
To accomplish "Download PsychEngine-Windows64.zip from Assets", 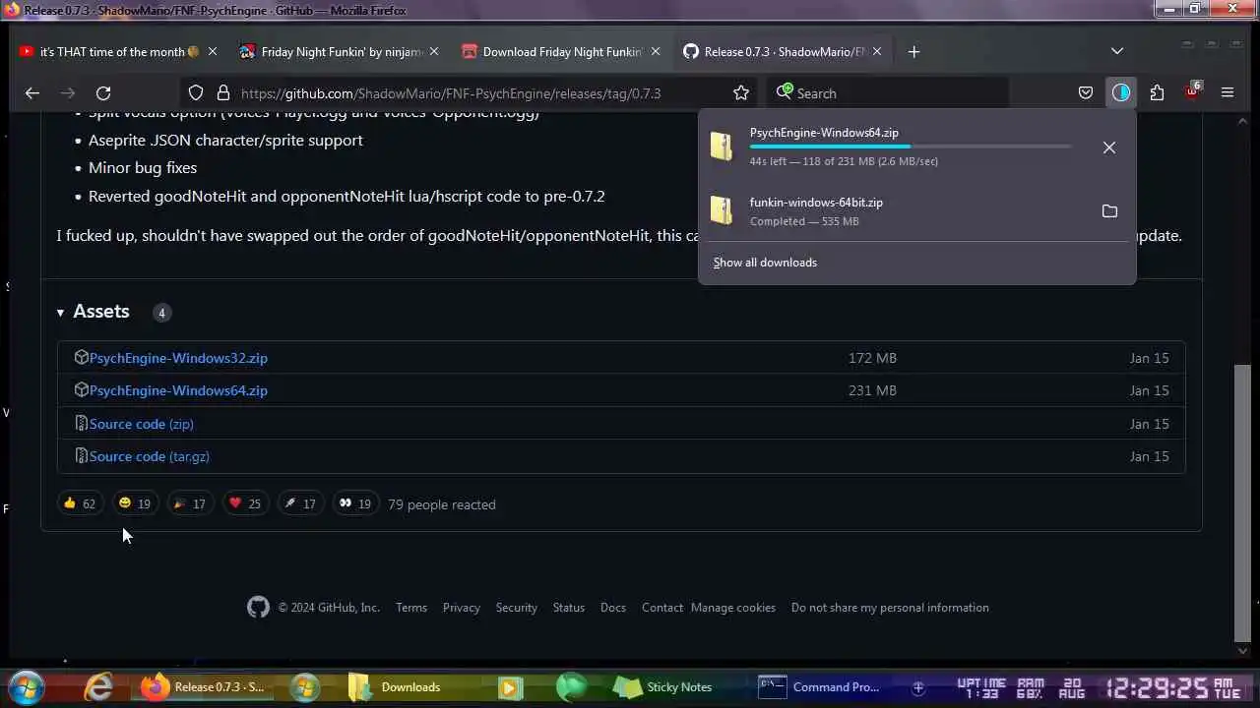I will pos(178,390).
